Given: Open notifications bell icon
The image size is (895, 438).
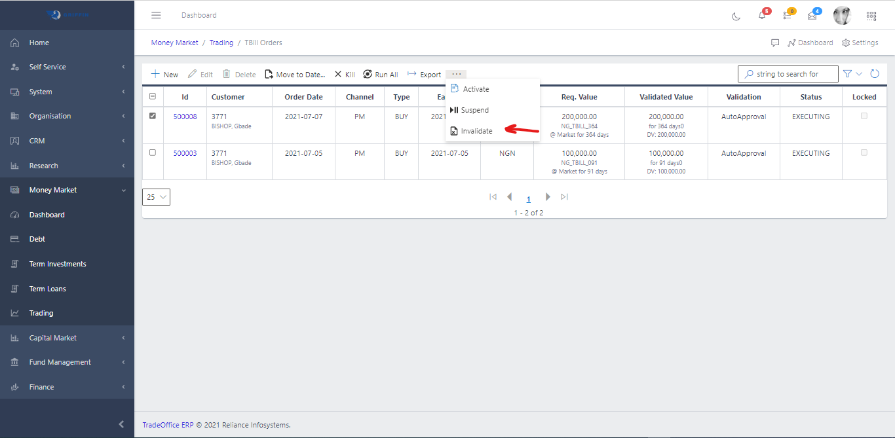Looking at the screenshot, I should pos(762,16).
